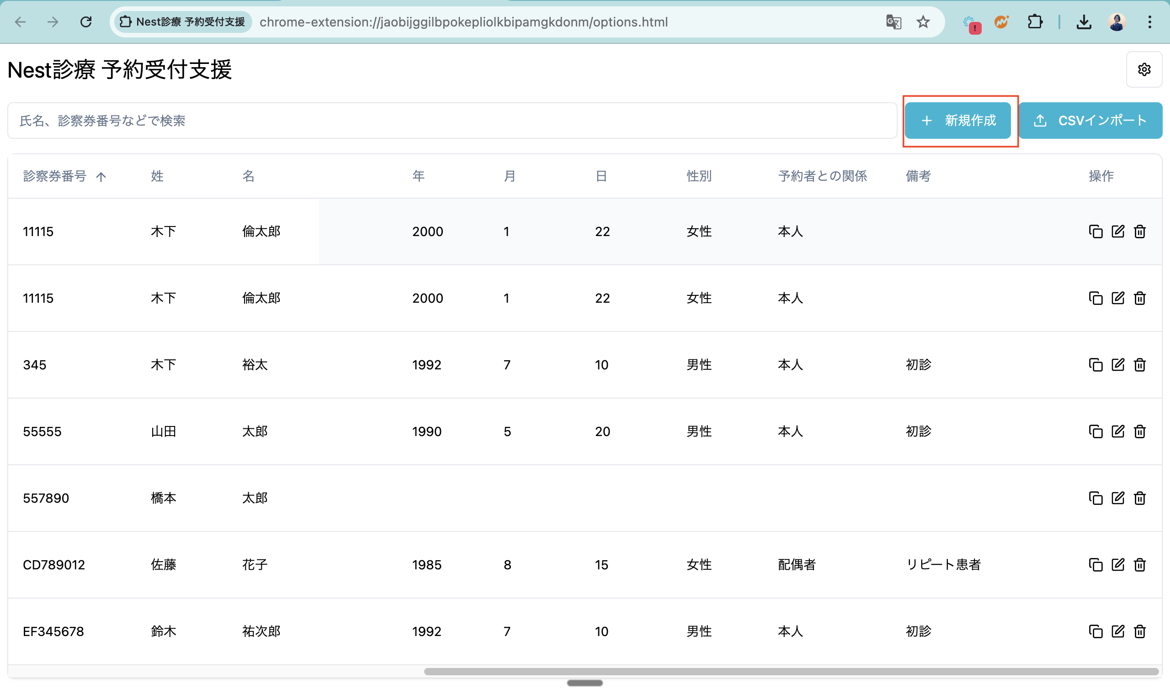Screen dimensions: 1170x694
Task: Sort the table by 姓 column
Action: pos(157,176)
